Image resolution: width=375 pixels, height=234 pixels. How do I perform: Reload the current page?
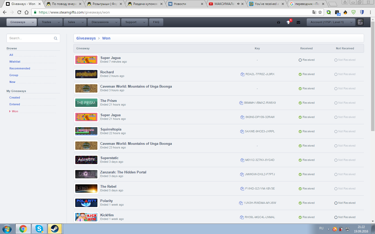click(19, 12)
